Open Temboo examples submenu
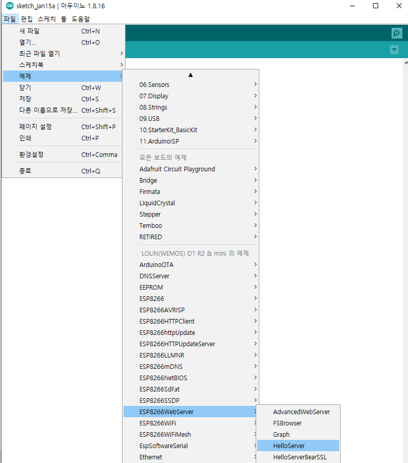This screenshot has width=408, height=463. click(191, 226)
